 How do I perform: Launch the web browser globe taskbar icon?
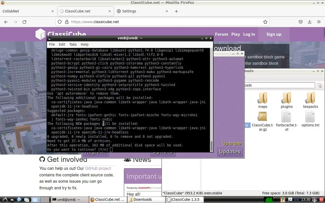coord(19,200)
